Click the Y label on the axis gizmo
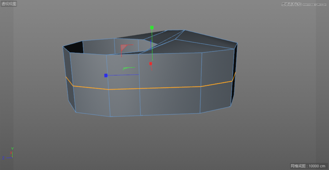 [12, 148]
